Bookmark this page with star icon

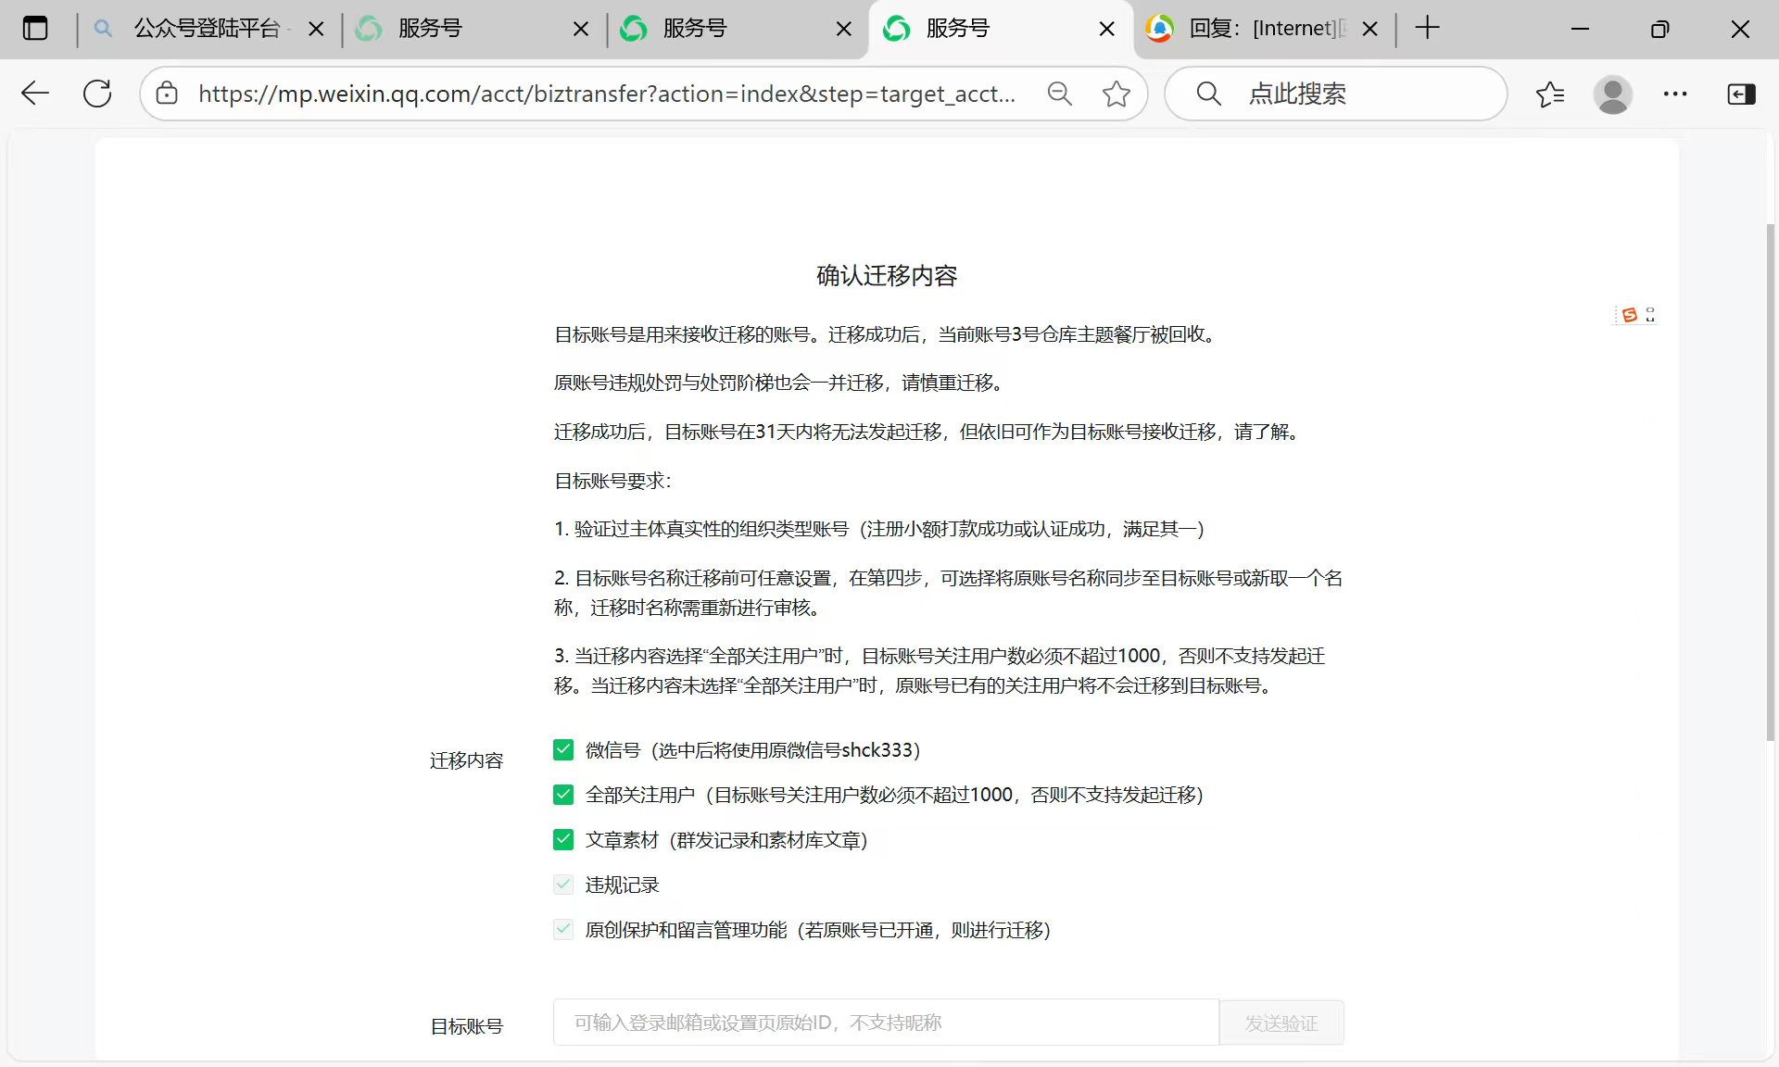1116,94
